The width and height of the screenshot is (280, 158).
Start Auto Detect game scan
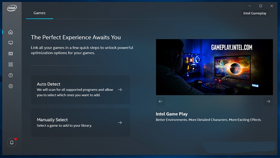click(81, 89)
